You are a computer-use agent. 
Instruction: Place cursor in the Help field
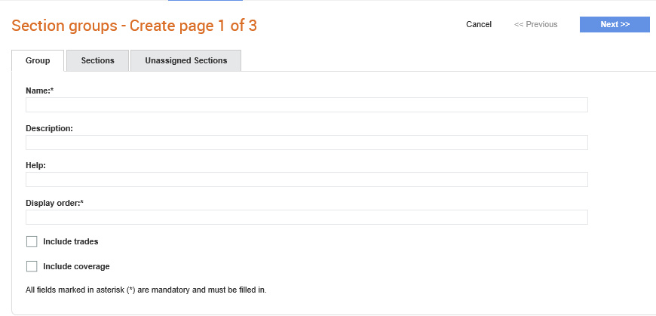click(307, 179)
